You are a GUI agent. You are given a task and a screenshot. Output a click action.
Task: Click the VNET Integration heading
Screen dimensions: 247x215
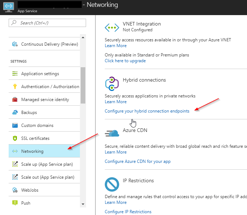[x=142, y=24]
